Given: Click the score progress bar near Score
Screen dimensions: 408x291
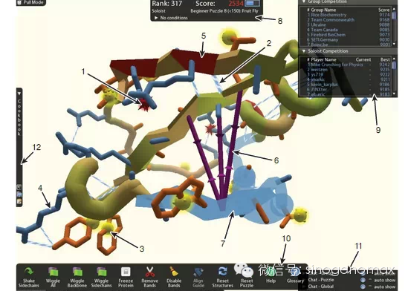Looking at the screenshot, I should click(x=253, y=4).
